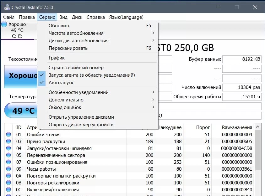Click the status orb for Включения/отключения
Screen dimensions: 265x196
8,190
